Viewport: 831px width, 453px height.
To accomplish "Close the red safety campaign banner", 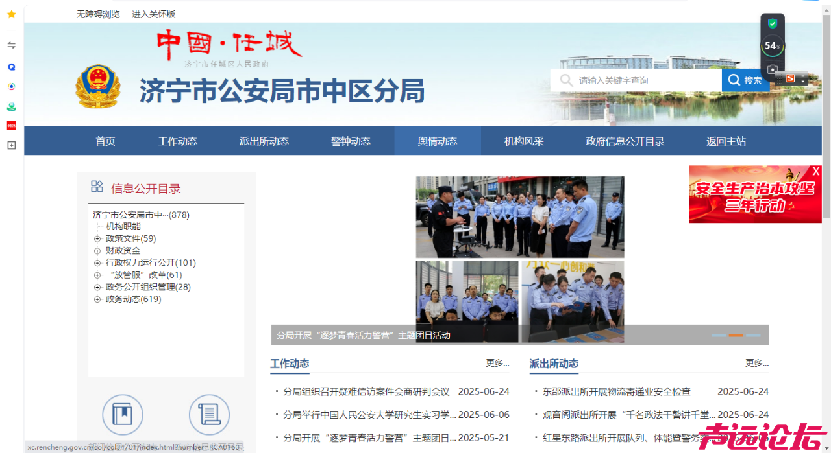I will point(816,171).
